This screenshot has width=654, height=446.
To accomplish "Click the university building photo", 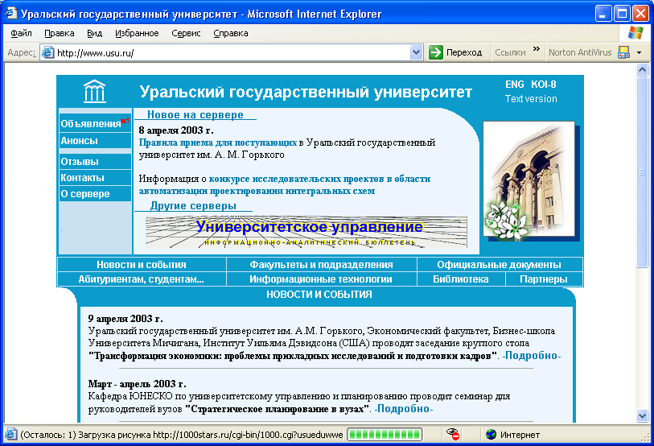I will (529, 180).
